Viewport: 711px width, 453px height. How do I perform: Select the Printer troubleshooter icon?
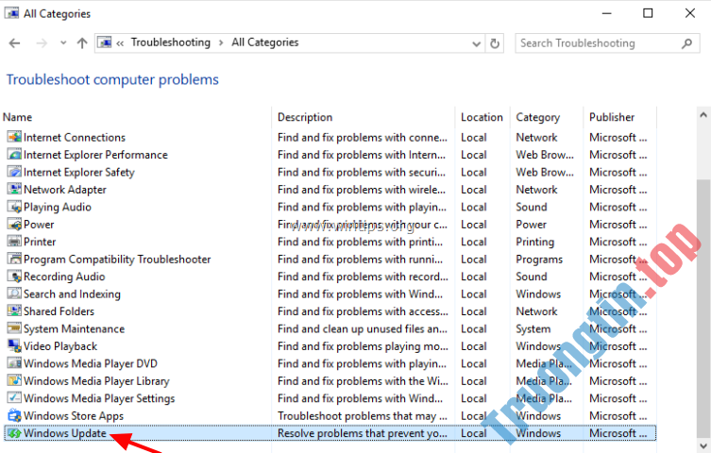click(x=14, y=242)
